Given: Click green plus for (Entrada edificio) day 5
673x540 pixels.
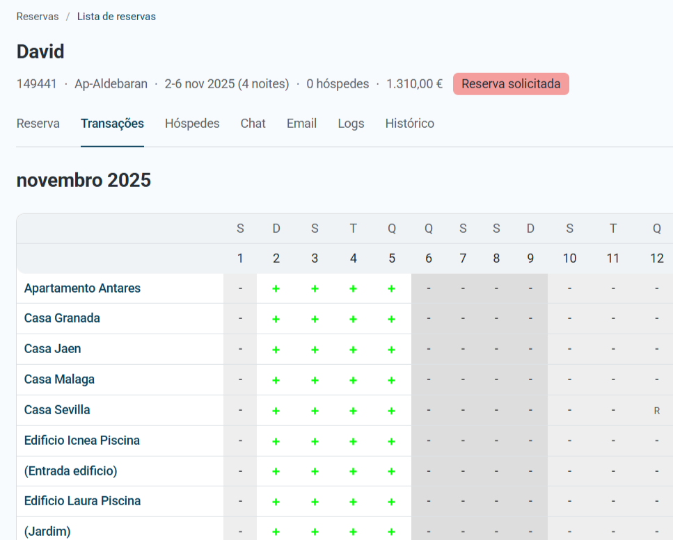Looking at the screenshot, I should (x=391, y=471).
